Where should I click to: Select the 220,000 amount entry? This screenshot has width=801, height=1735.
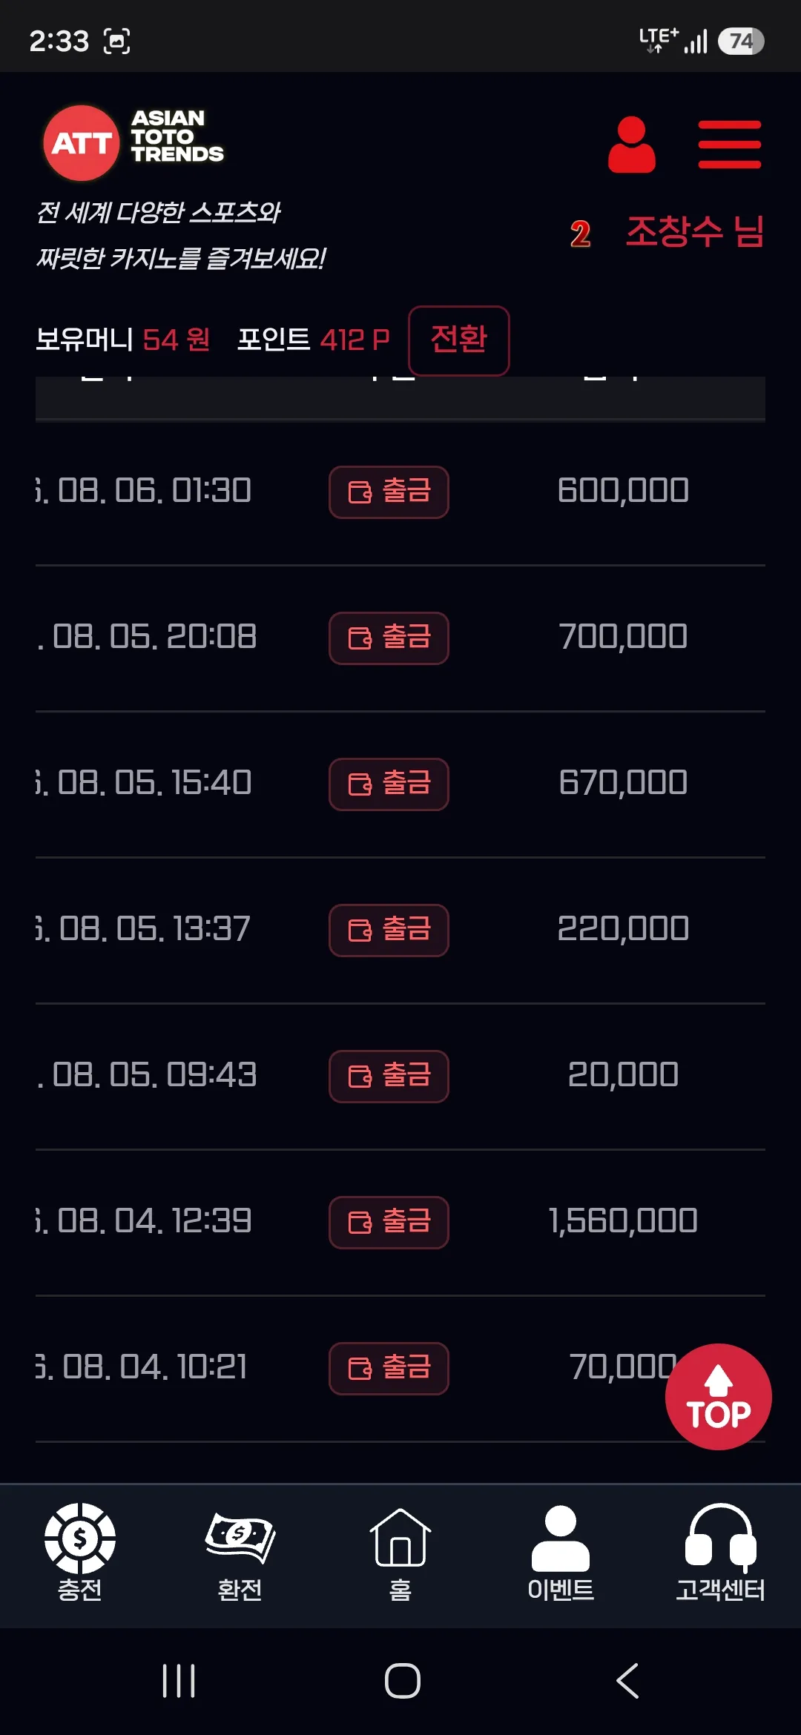tap(623, 928)
